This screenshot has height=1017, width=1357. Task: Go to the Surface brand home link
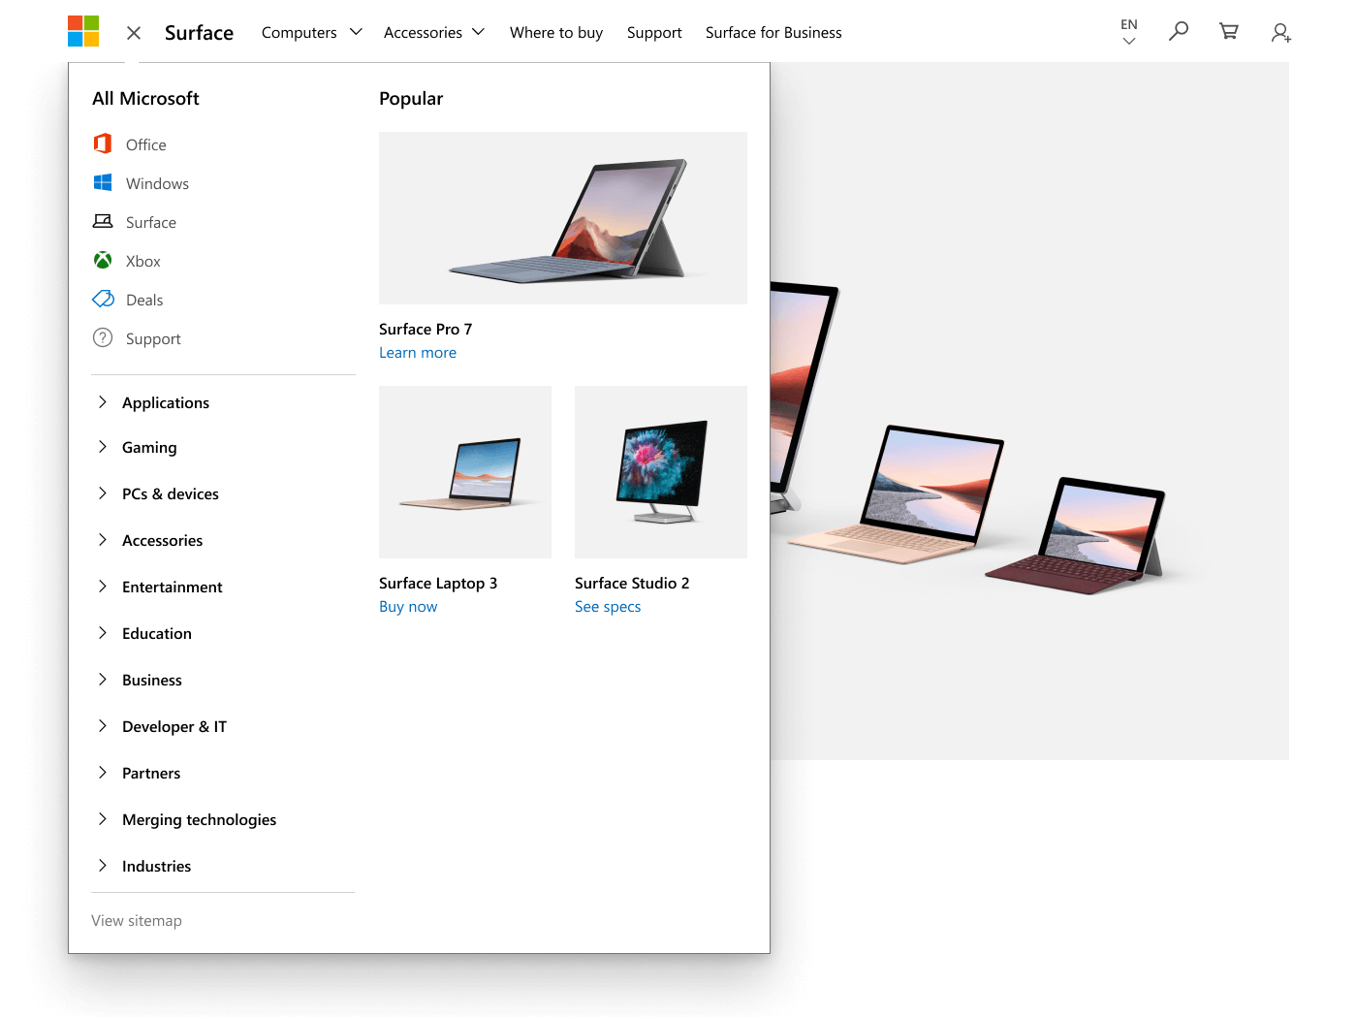point(199,32)
